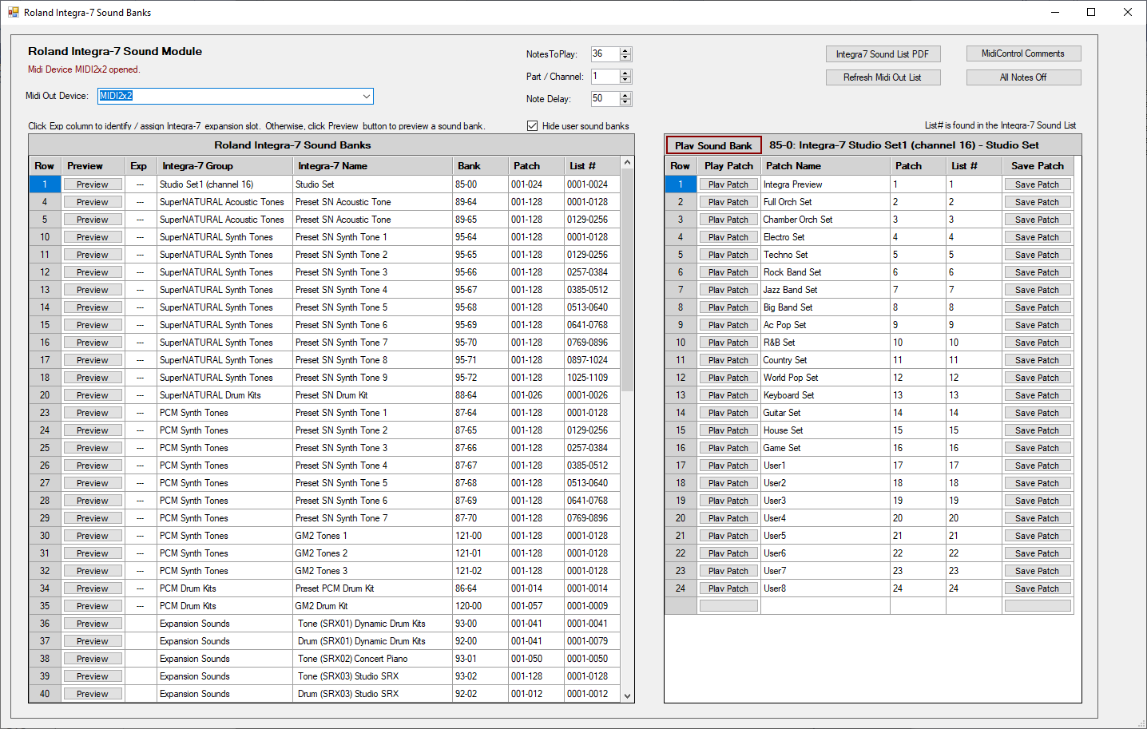Screen dimensions: 1147x733
Task: Save the House Set patch
Action: click(1037, 430)
